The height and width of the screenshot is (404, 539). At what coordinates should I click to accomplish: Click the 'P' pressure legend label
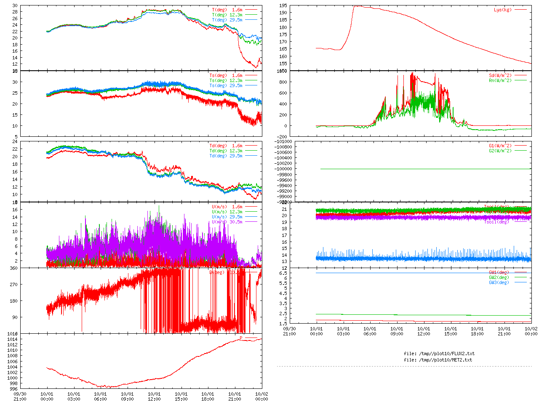pos(241,338)
